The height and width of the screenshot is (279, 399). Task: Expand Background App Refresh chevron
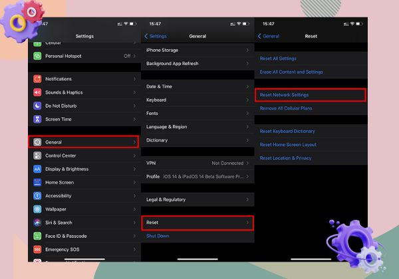247,63
